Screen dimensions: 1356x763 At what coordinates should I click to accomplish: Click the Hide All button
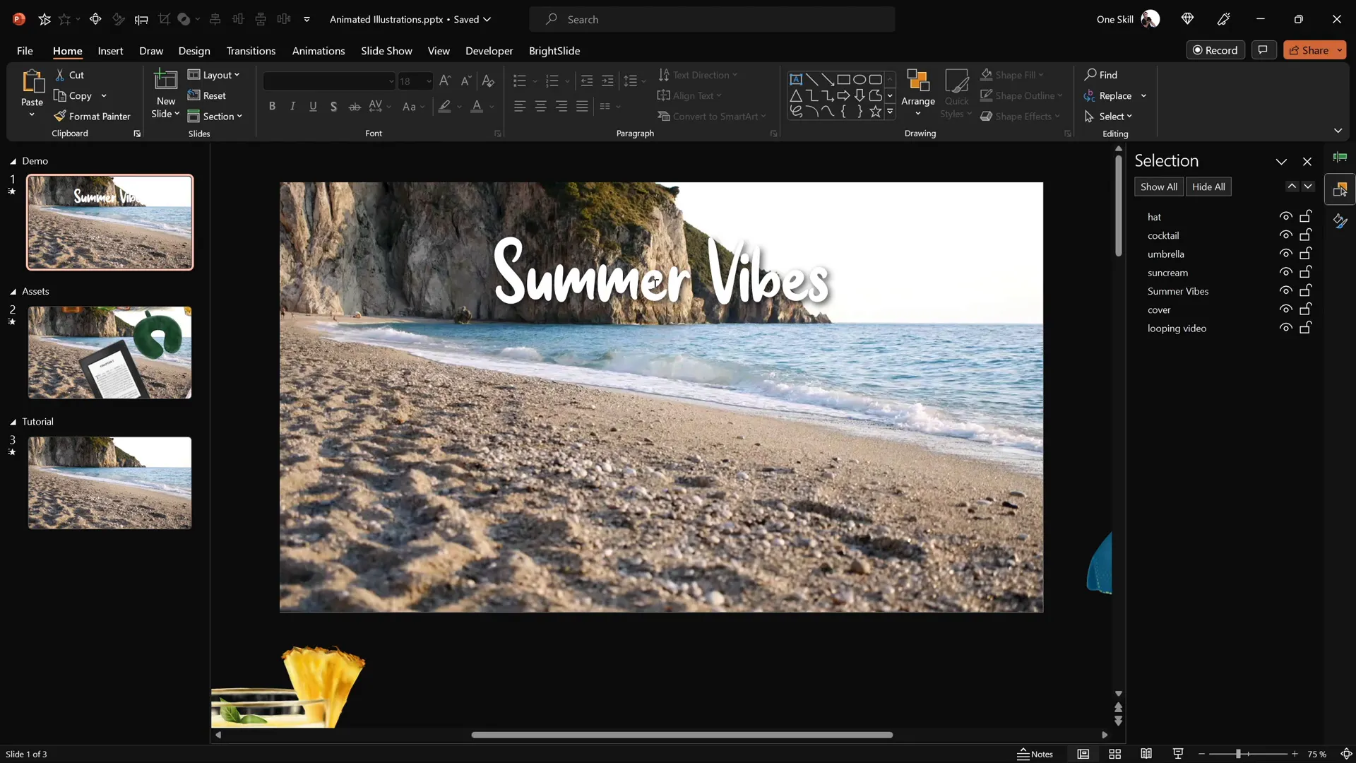click(1208, 187)
